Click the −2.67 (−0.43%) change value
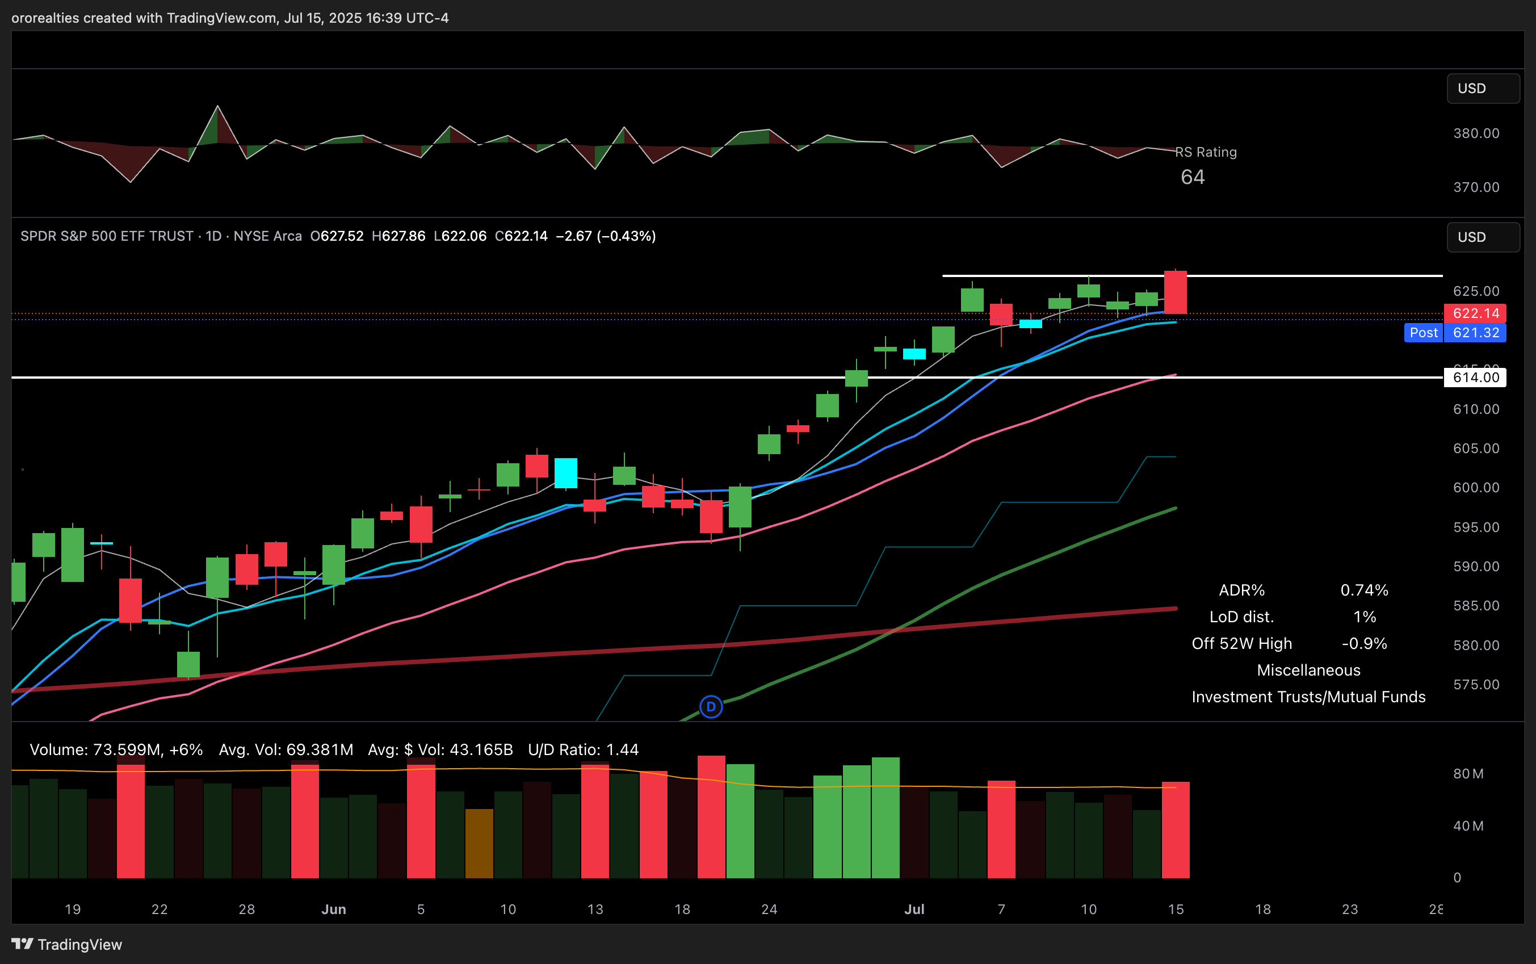1536x964 pixels. pyautogui.click(x=606, y=236)
